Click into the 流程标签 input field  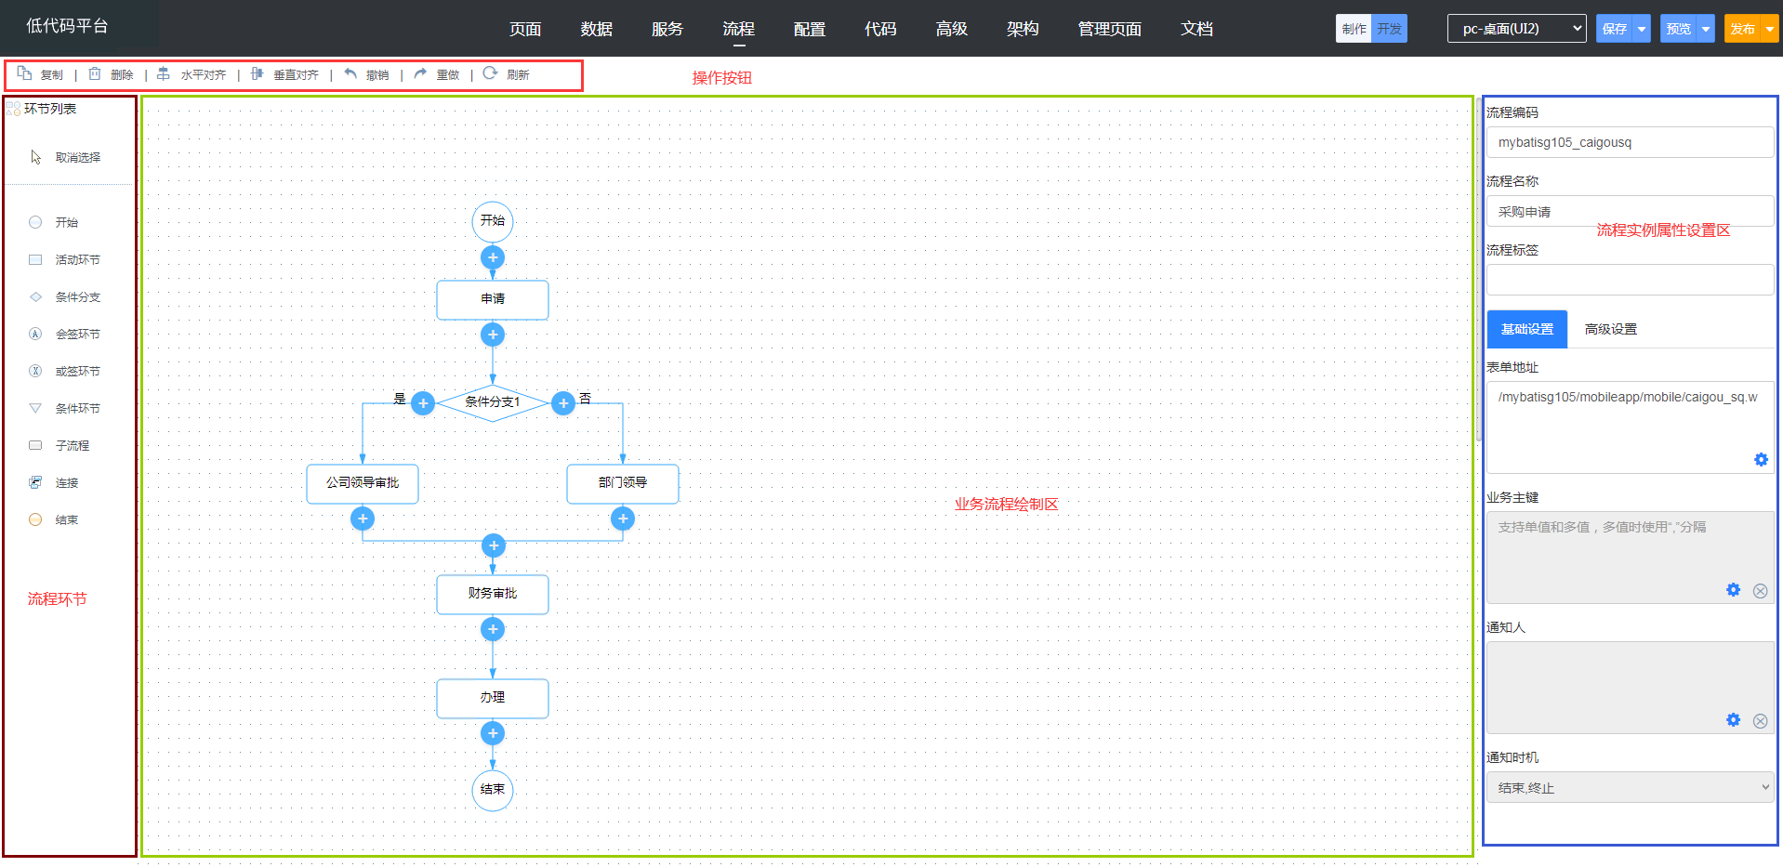tap(1630, 280)
